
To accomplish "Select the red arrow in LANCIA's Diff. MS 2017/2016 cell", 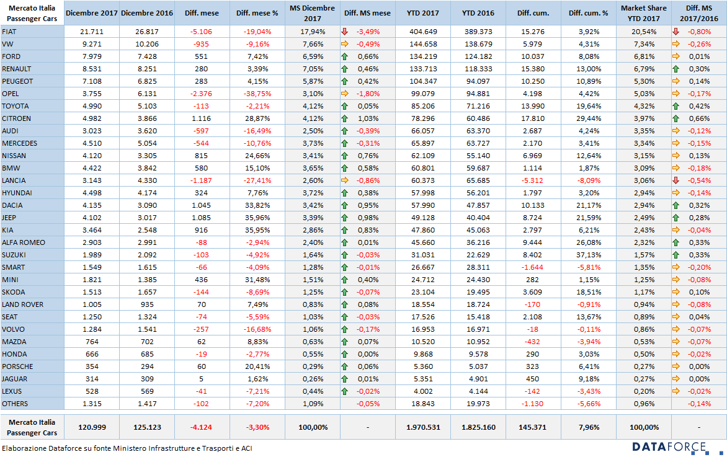I will pyautogui.click(x=676, y=180).
